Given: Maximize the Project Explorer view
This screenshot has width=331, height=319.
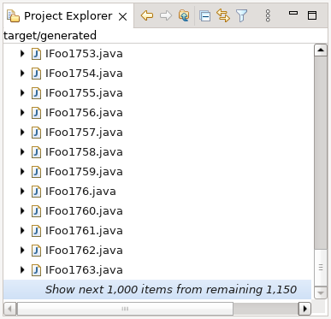Looking at the screenshot, I should pos(312,15).
